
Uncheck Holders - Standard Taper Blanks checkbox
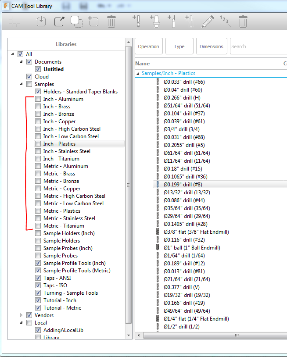pyautogui.click(x=38, y=92)
